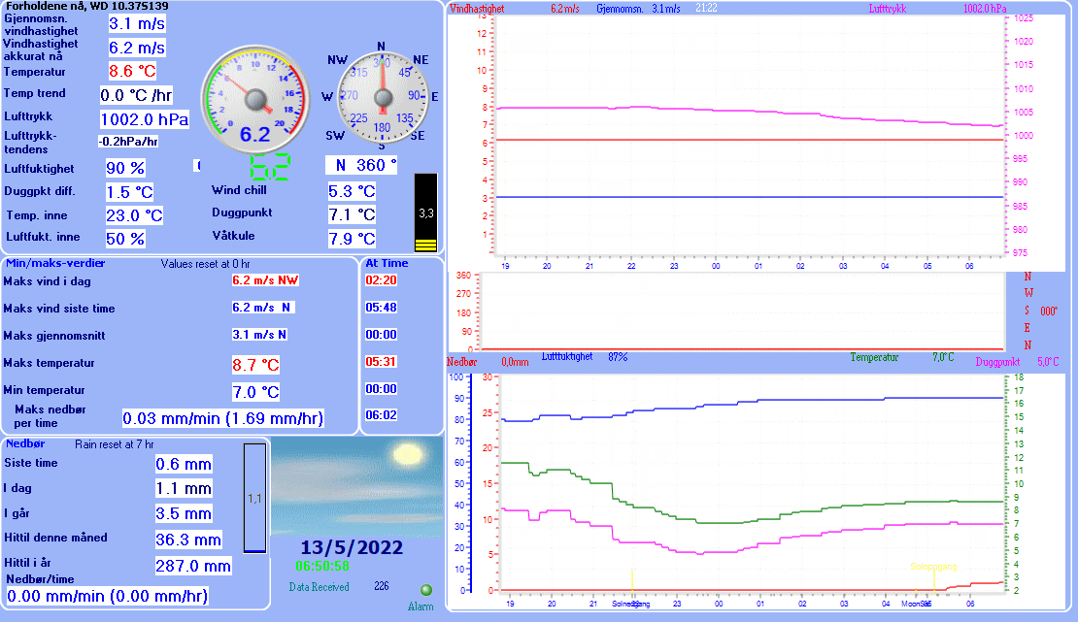The image size is (1078, 622).
Task: Click the green Alarm indicator light
Action: click(x=425, y=589)
